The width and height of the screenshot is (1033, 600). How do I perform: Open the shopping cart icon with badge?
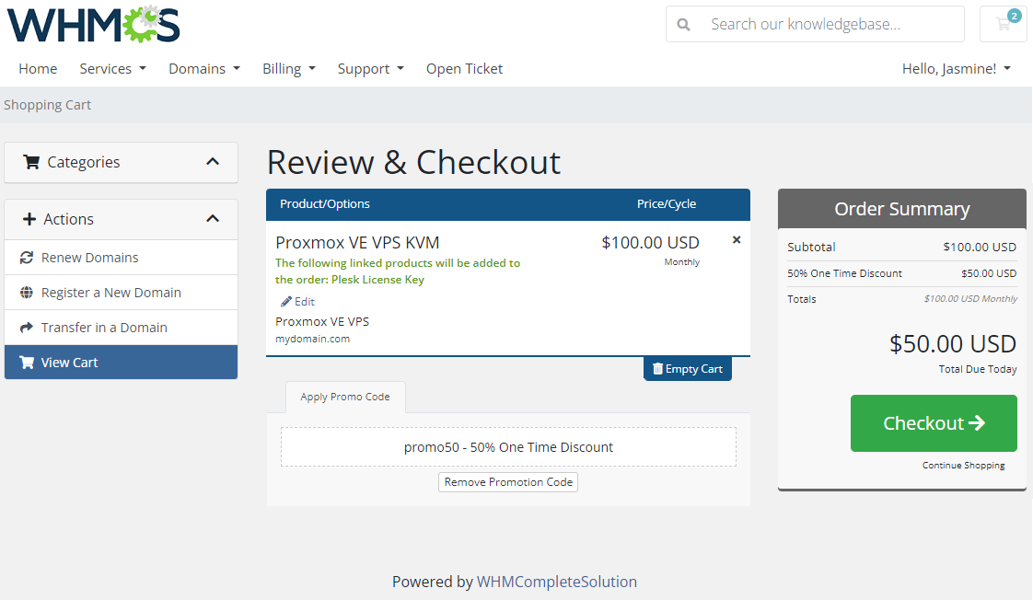pos(1004,24)
